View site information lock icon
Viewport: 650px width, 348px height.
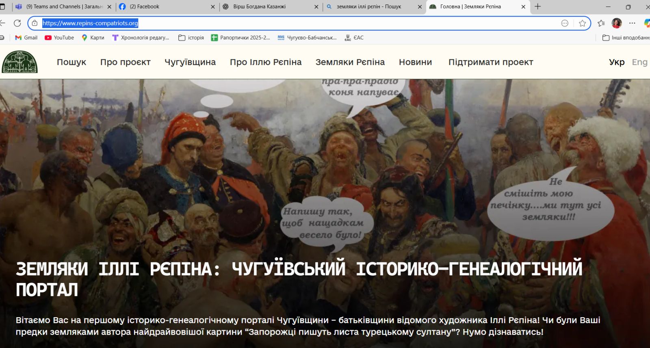tap(35, 23)
